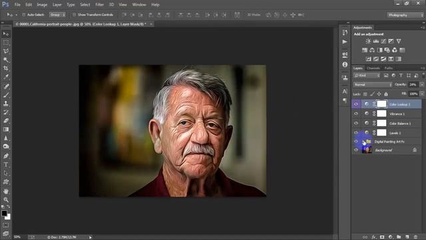Open status bar info arrow menu
The height and width of the screenshot is (240, 426).
91,237
